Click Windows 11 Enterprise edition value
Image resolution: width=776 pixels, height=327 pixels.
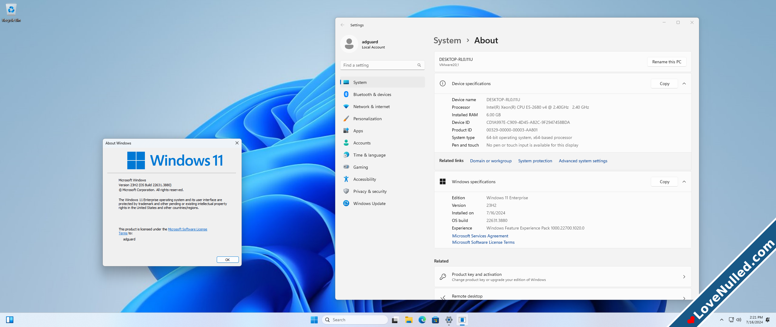[507, 198]
